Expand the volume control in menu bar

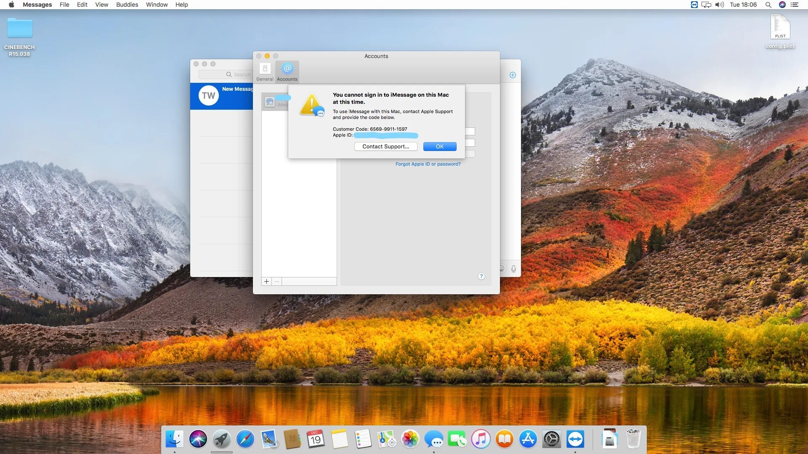[719, 5]
